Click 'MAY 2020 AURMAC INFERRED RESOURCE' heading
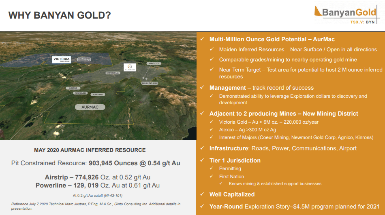Image resolution: width=385 pixels, height=215 pixels. (x=90, y=150)
